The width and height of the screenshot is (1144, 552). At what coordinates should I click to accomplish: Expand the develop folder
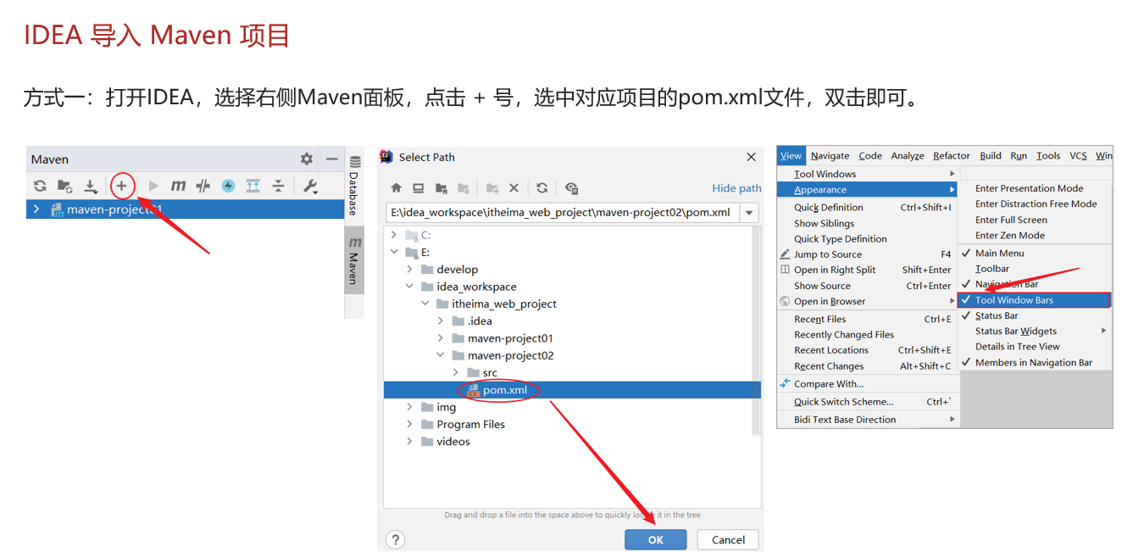click(409, 270)
